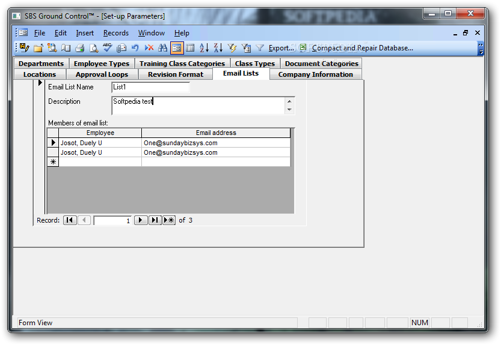501x345 pixels.
Task: Switch to the Employee Types tab
Action: pos(102,64)
